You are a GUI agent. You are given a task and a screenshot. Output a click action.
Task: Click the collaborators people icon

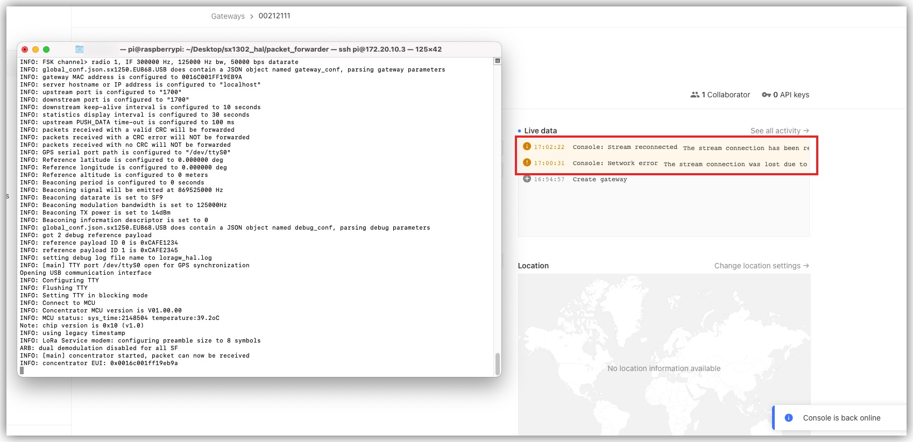tap(695, 95)
